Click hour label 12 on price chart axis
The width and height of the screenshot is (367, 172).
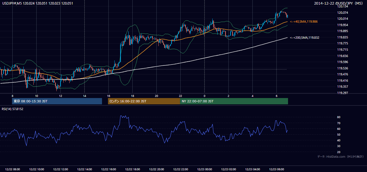61,95
